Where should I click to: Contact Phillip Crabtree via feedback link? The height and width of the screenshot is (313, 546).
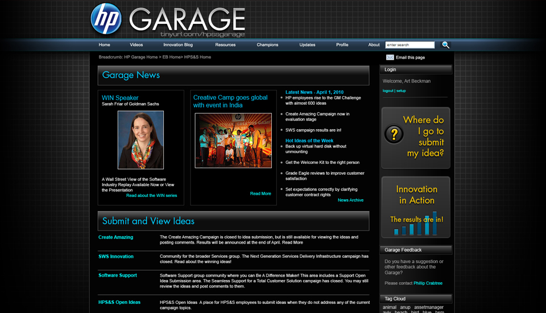click(x=428, y=283)
